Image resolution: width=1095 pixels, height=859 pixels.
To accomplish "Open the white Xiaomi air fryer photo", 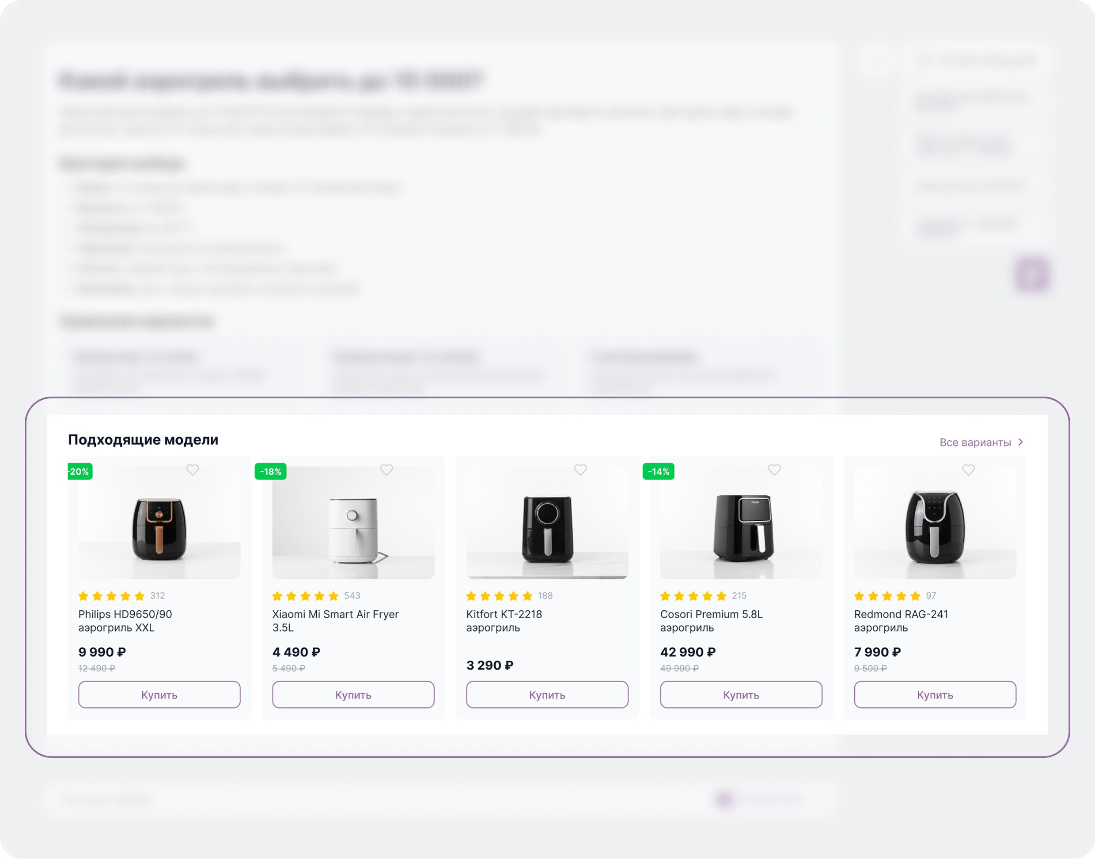I will pyautogui.click(x=353, y=523).
